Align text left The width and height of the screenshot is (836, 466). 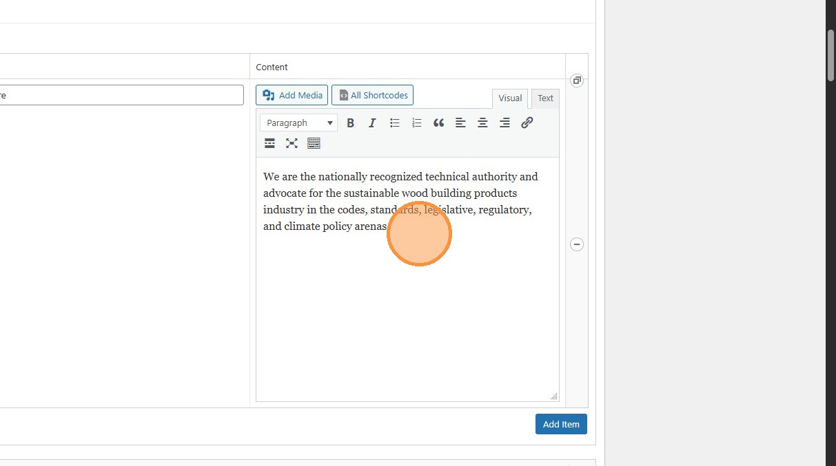460,123
